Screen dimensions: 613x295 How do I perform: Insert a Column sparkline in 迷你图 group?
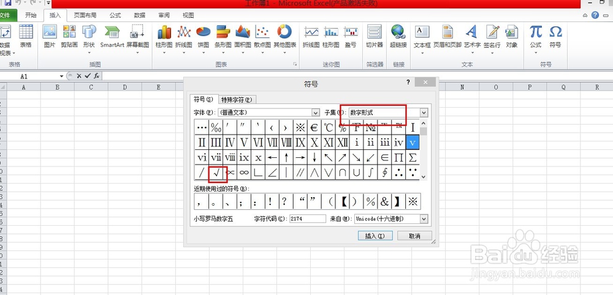[331, 36]
